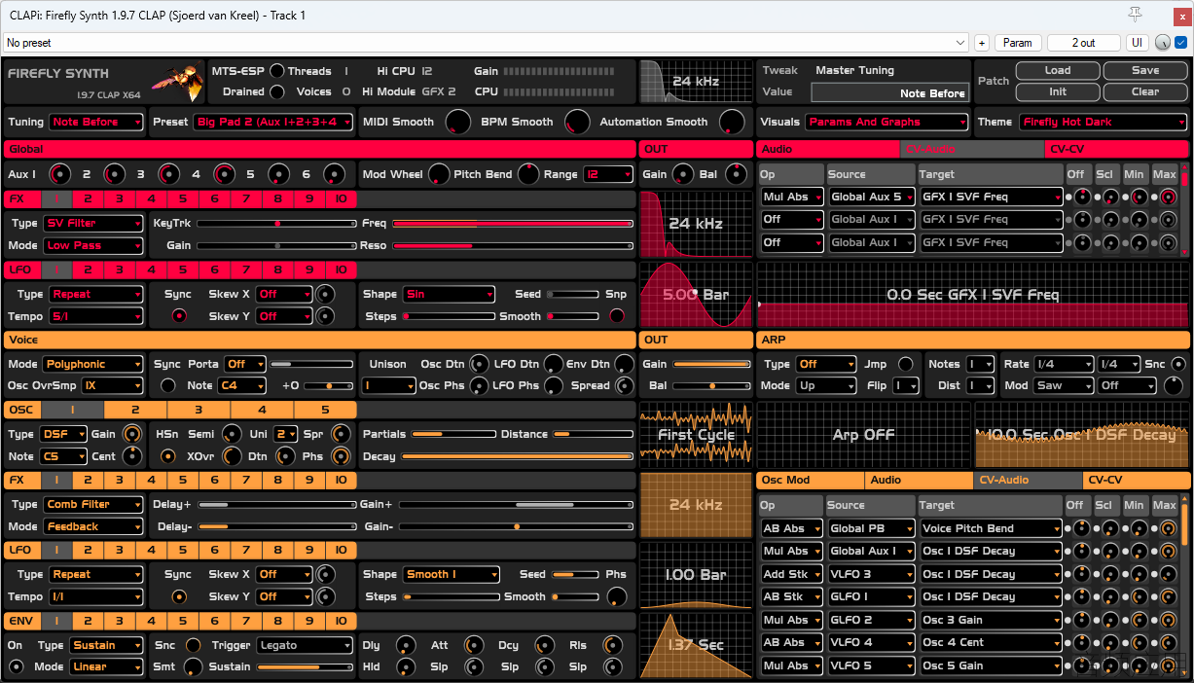
Task: Click the host Param button
Action: click(x=1018, y=43)
